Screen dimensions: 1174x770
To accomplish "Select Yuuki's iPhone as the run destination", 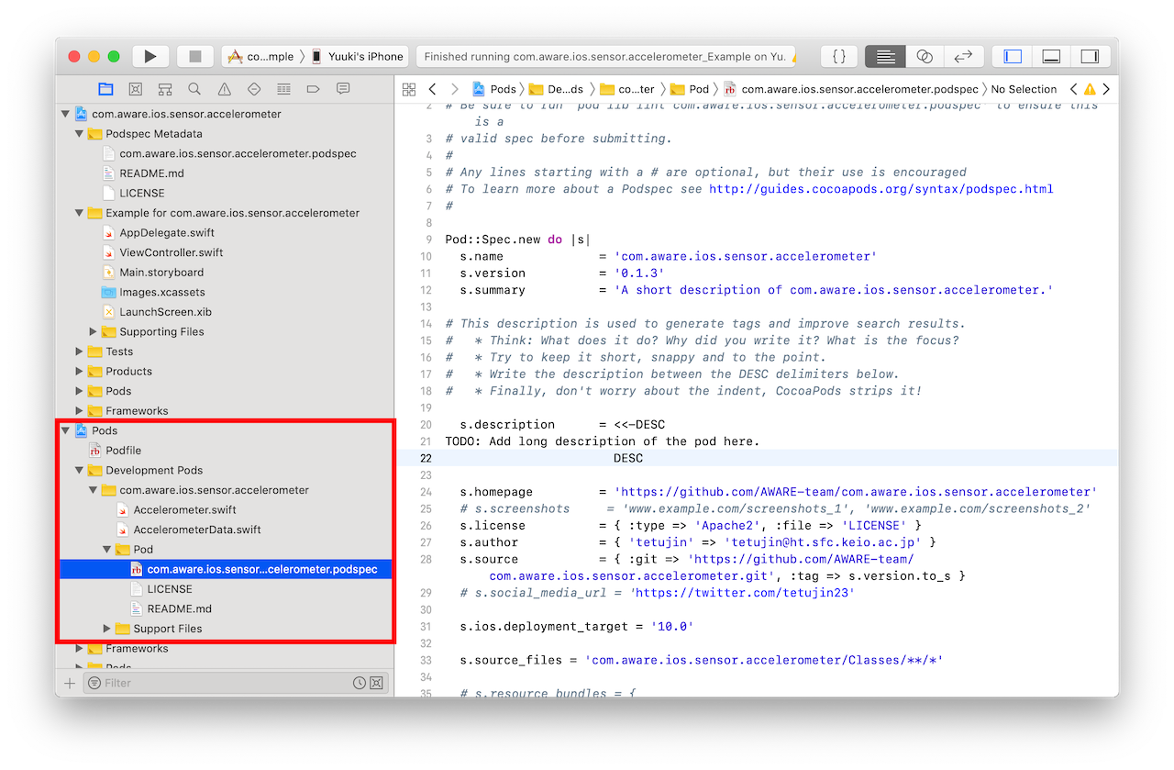I will pyautogui.click(x=358, y=57).
